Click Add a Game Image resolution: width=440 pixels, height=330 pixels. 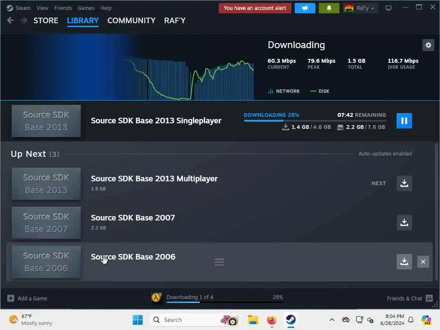click(27, 298)
